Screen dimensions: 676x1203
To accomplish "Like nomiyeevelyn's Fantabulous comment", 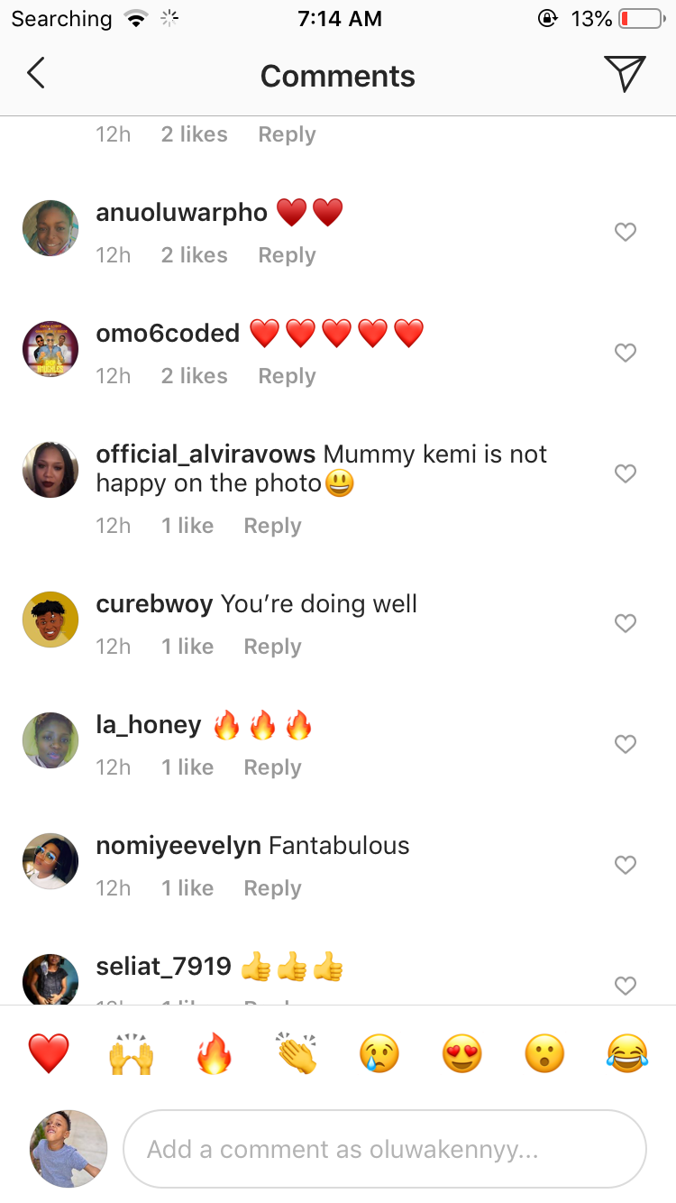I will pos(626,866).
